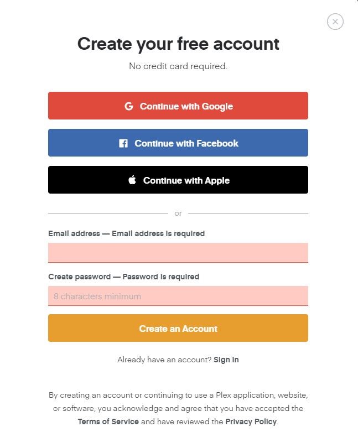Open the Terms of Service link
The width and height of the screenshot is (358, 432).
click(108, 421)
